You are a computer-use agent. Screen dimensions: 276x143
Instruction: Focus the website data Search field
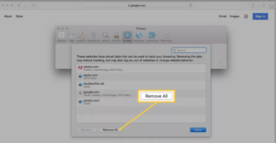[189, 50]
